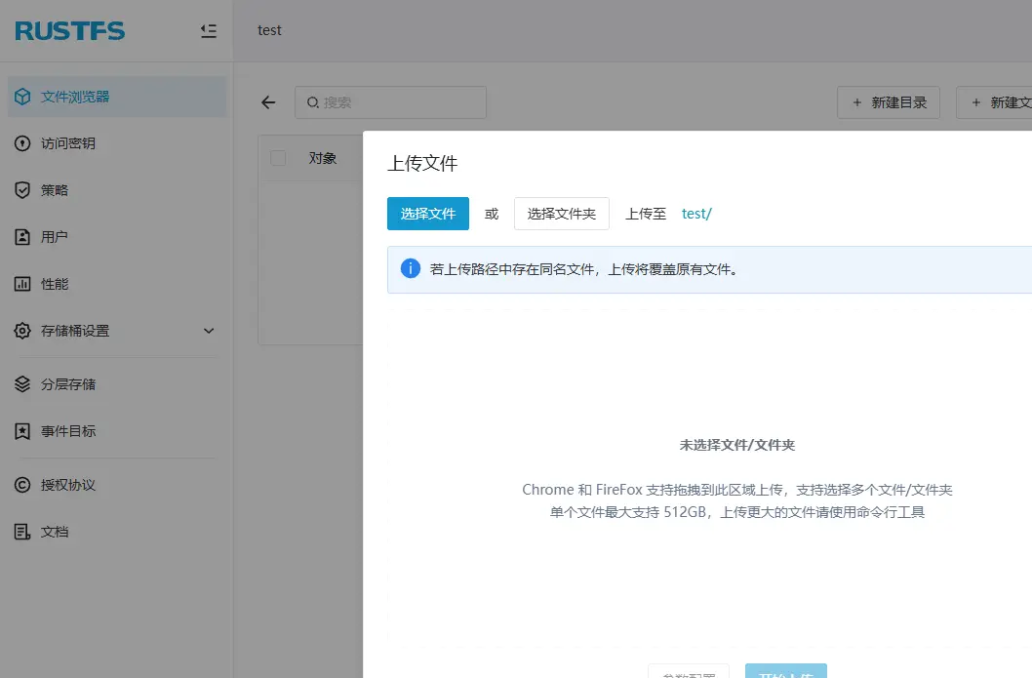Select the 分层存储 tiered storage layers icon

21,383
